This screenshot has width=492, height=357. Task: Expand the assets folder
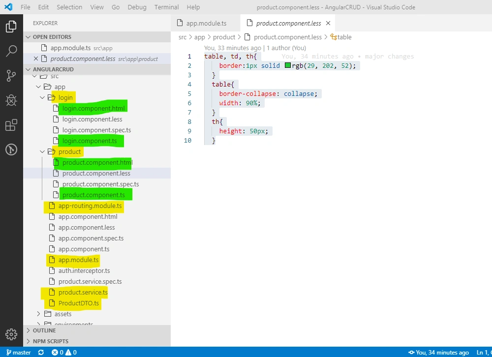click(38, 314)
